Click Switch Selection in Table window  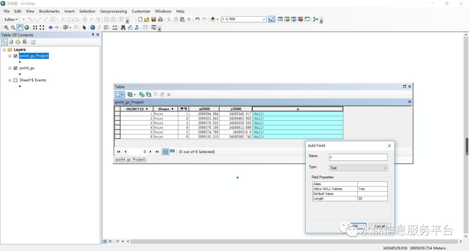149,95
